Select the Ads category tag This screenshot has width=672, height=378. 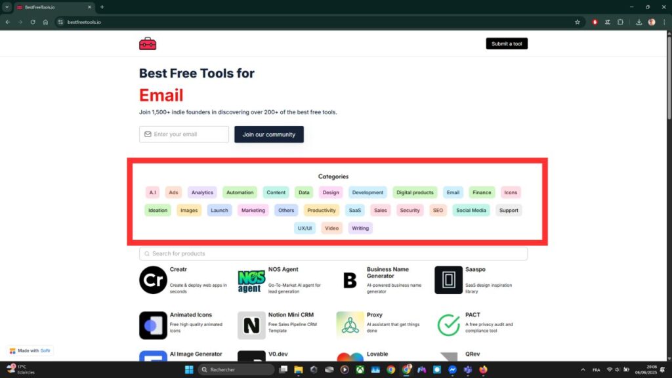pos(173,192)
